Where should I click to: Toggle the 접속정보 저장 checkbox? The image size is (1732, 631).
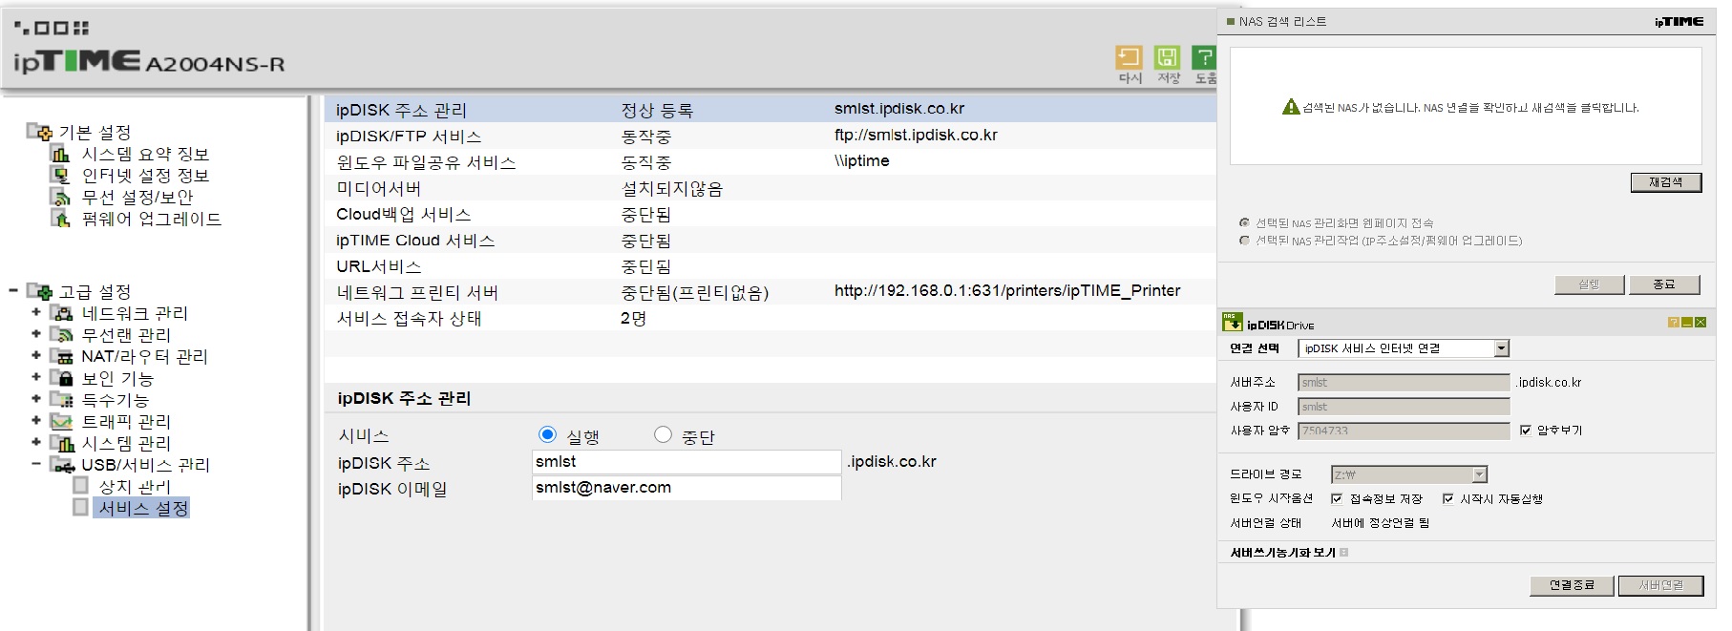coord(1337,498)
